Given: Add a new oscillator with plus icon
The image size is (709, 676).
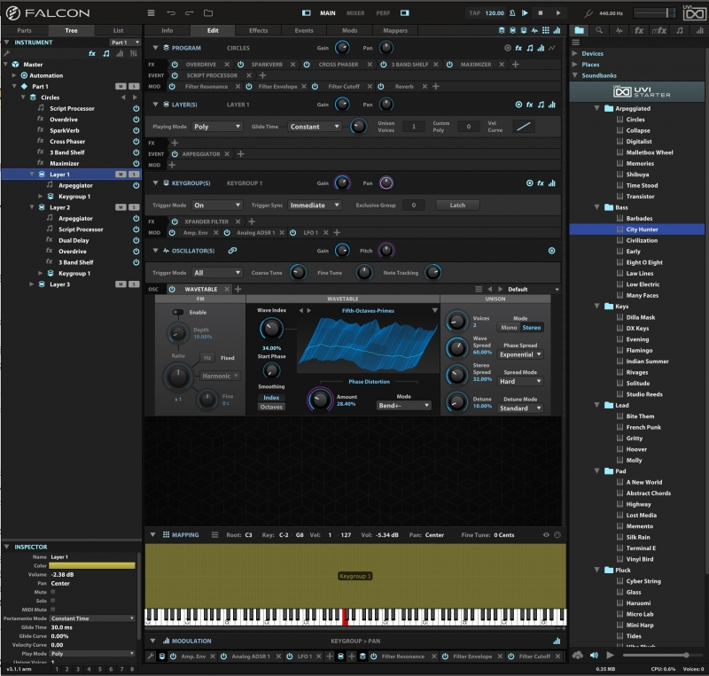Looking at the screenshot, I should (x=238, y=290).
